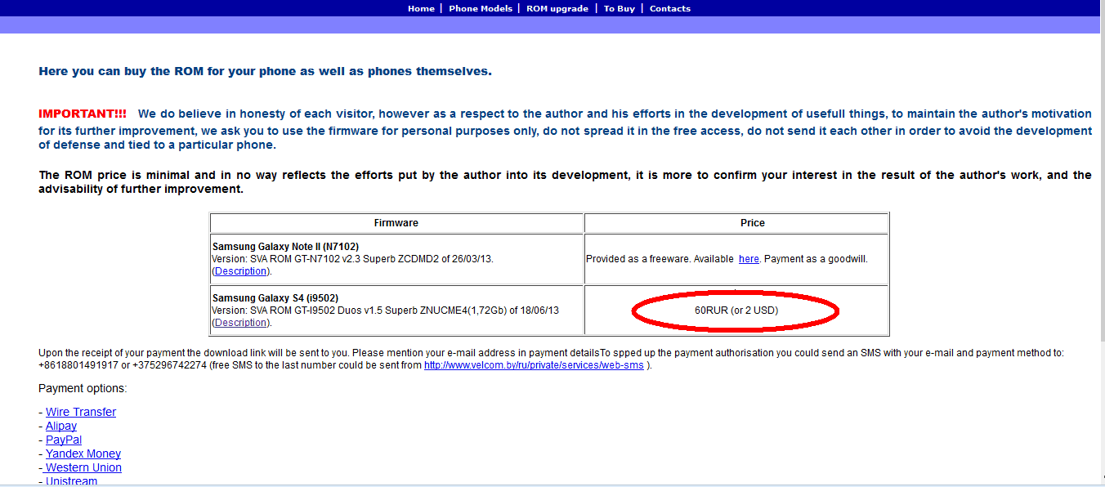Open the ROM upgrade menu item
Image resolution: width=1105 pixels, height=487 pixels.
coord(557,9)
